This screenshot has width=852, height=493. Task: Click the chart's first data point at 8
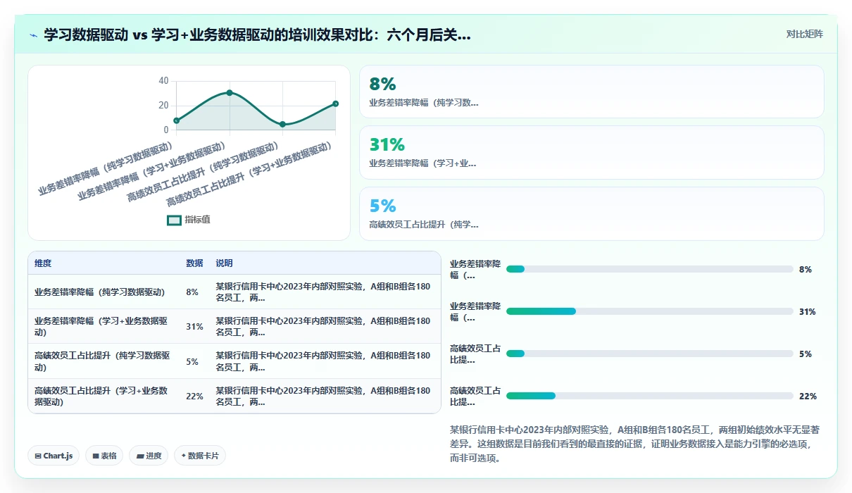(176, 120)
